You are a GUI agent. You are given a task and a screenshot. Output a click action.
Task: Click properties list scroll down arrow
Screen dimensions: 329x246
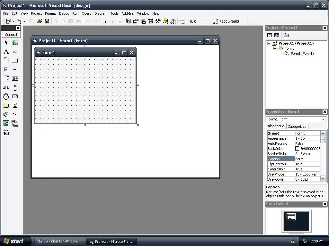pos(323,178)
